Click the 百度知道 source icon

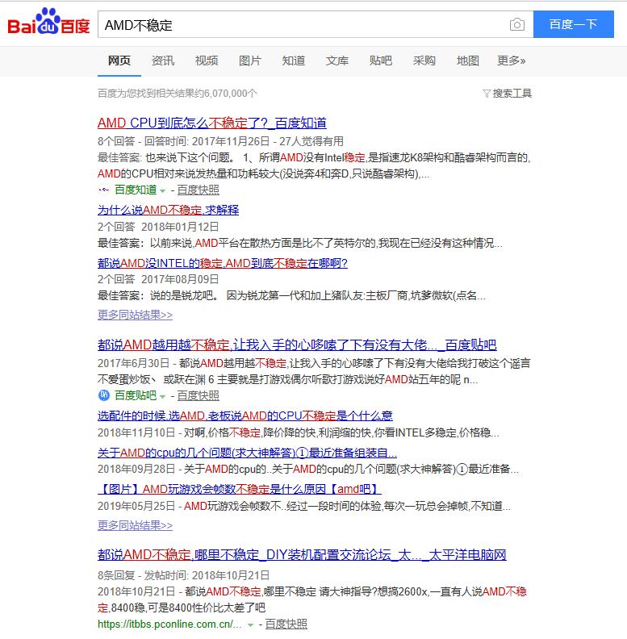pos(104,190)
